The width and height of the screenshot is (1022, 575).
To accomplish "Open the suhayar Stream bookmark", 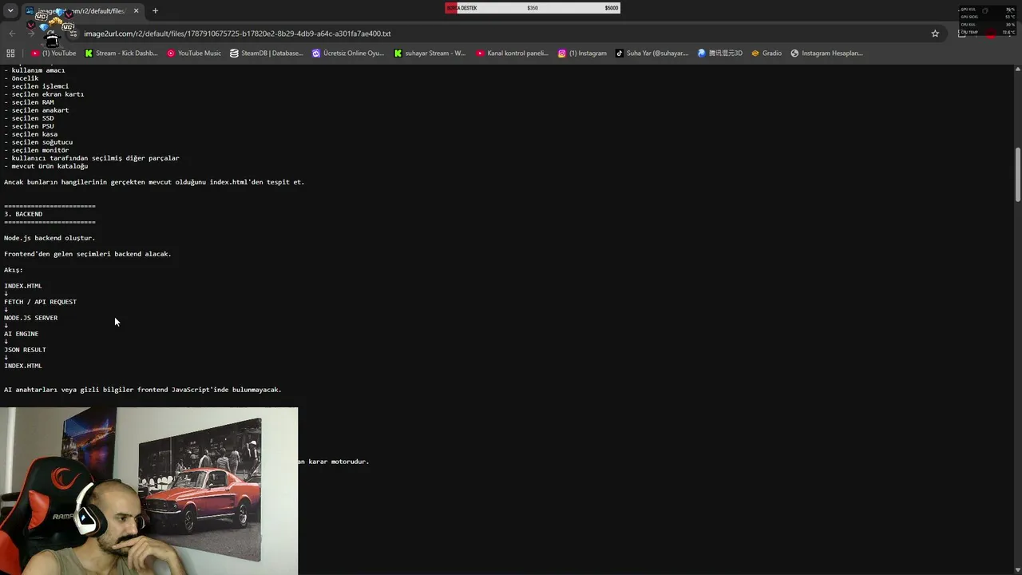I will (x=430, y=54).
